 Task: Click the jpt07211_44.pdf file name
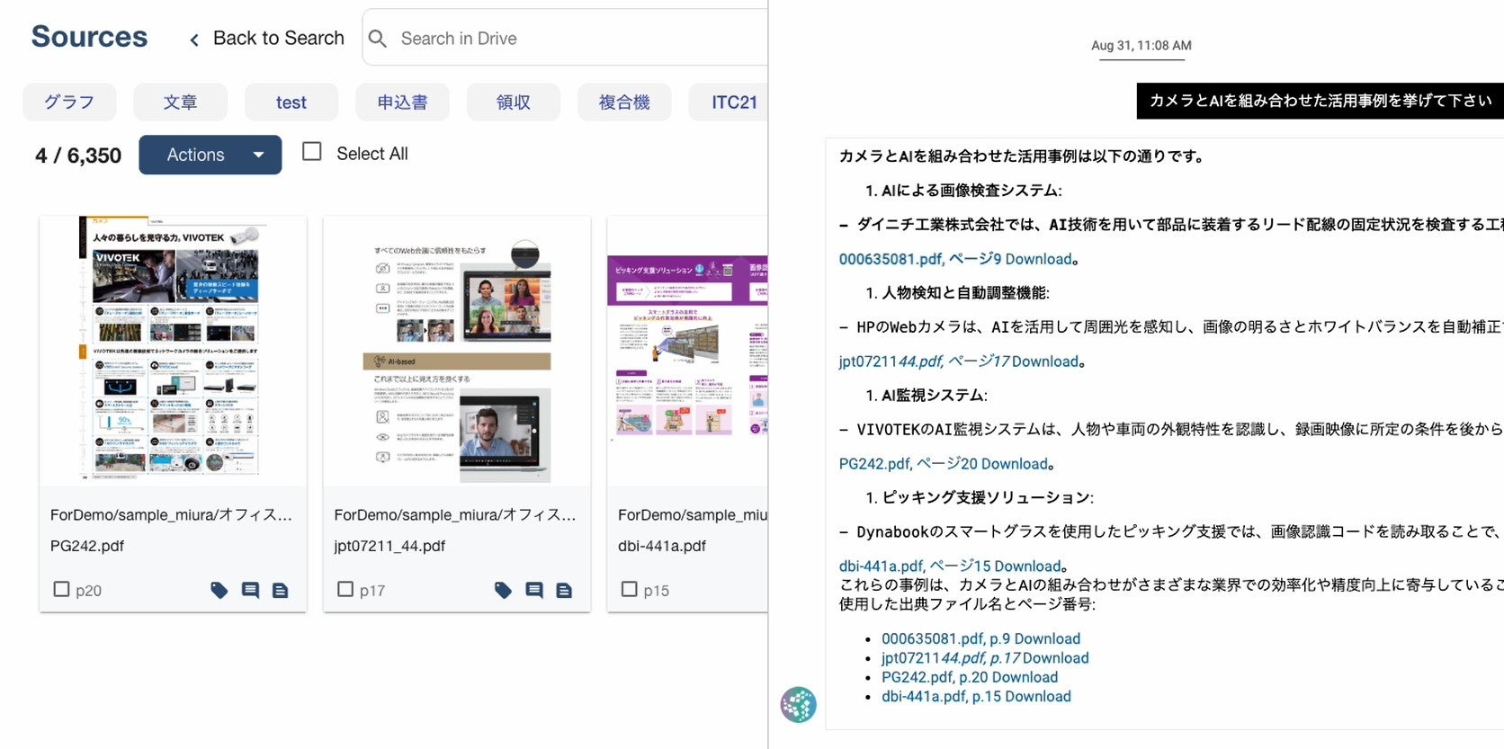[x=389, y=546]
